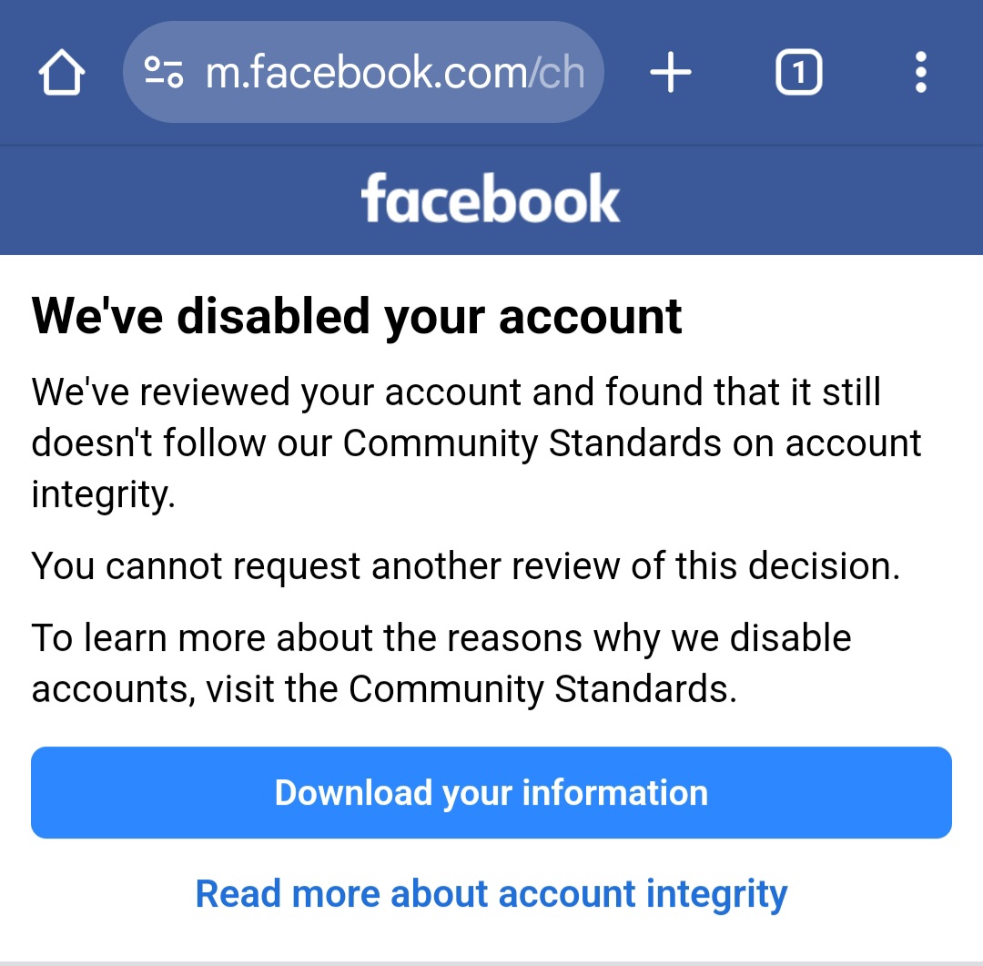The width and height of the screenshot is (983, 966).
Task: Click the "To learn more about" paragraph
Action: (x=441, y=664)
